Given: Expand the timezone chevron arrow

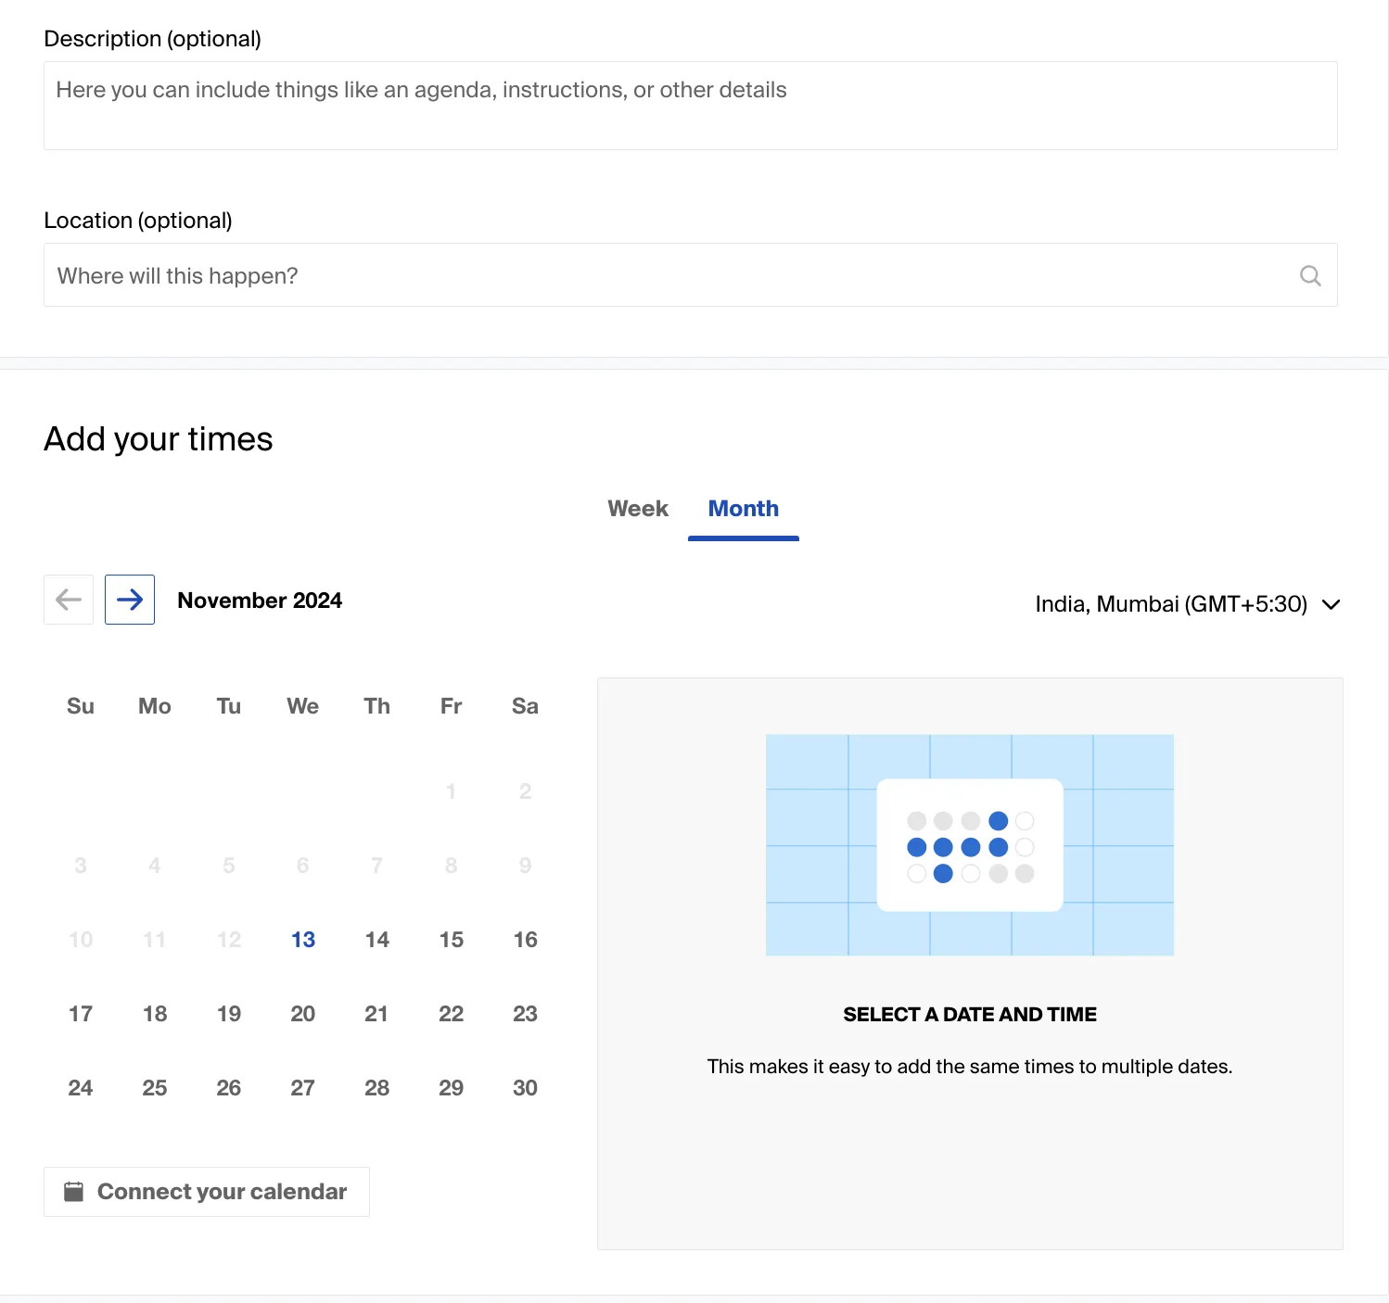Looking at the screenshot, I should 1332,604.
